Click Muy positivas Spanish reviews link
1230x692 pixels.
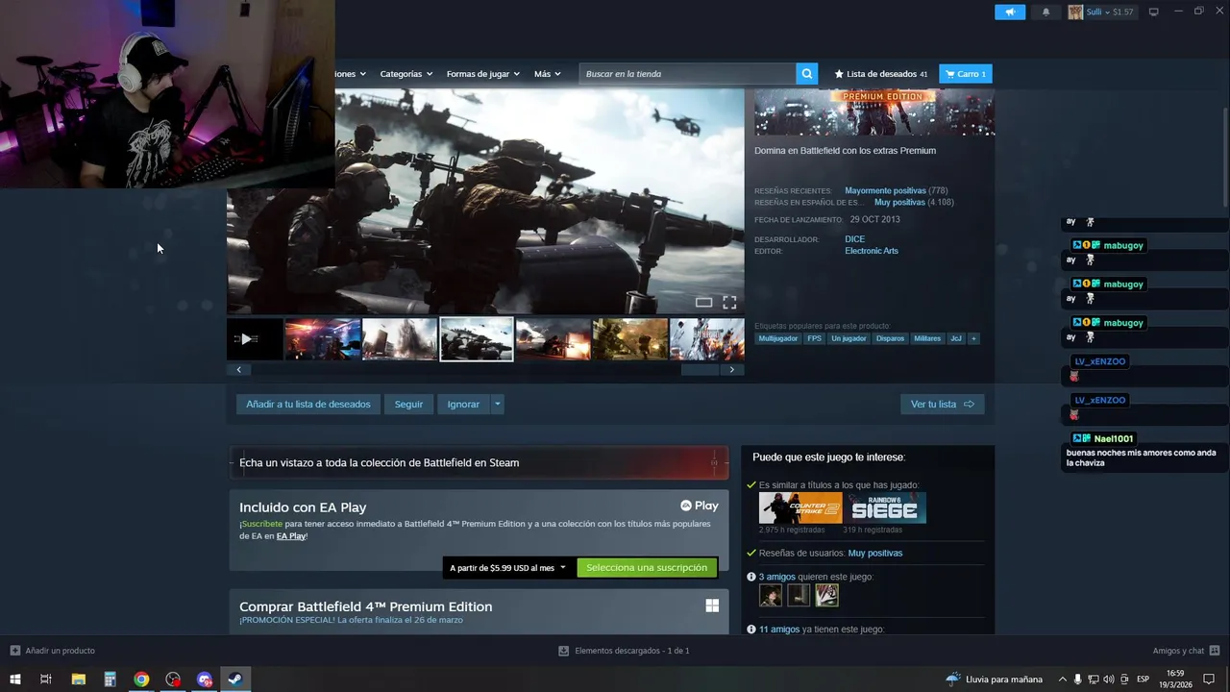point(899,203)
